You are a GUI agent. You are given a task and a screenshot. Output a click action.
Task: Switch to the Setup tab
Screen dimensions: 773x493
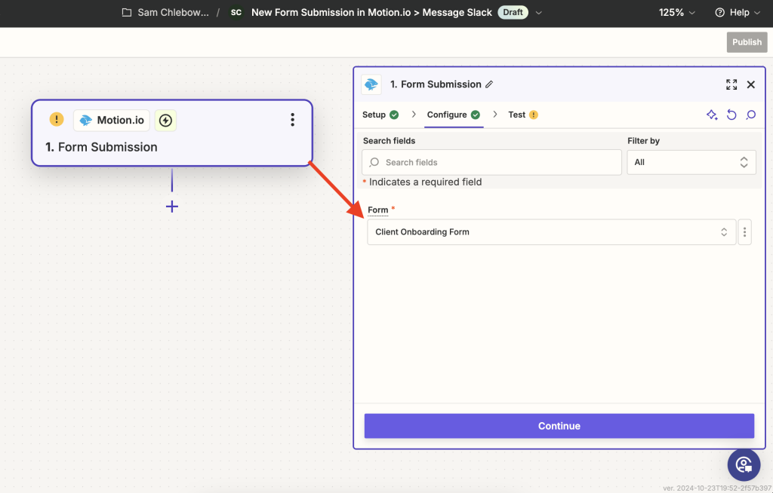tap(380, 115)
